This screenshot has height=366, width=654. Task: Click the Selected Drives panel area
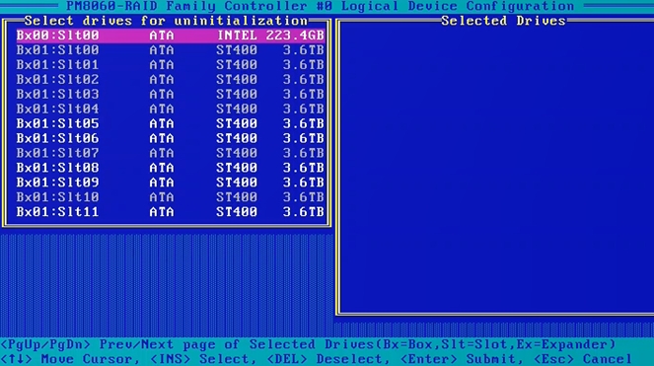tap(496, 167)
